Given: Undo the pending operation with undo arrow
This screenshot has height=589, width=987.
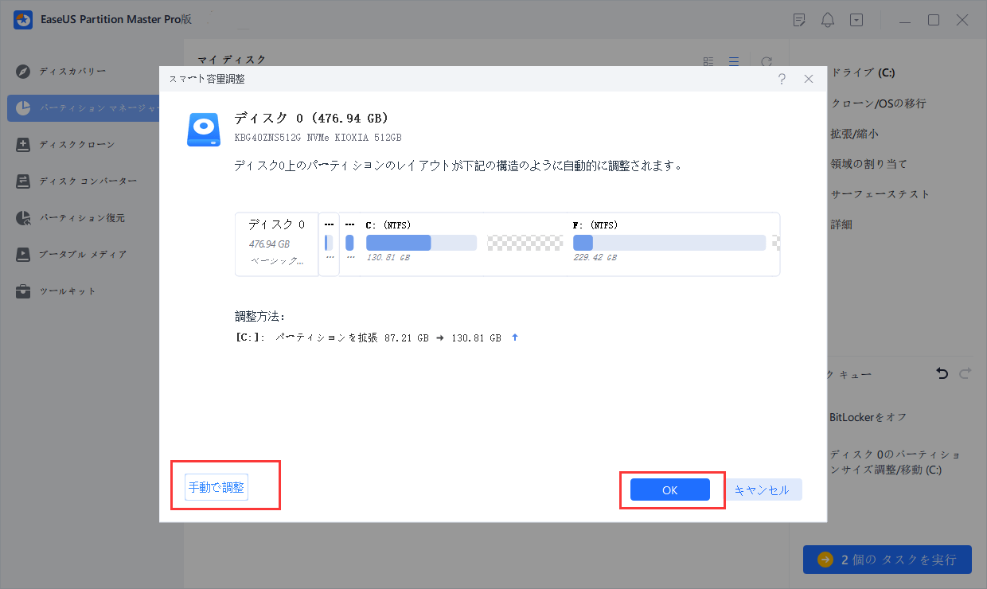Looking at the screenshot, I should tap(942, 373).
